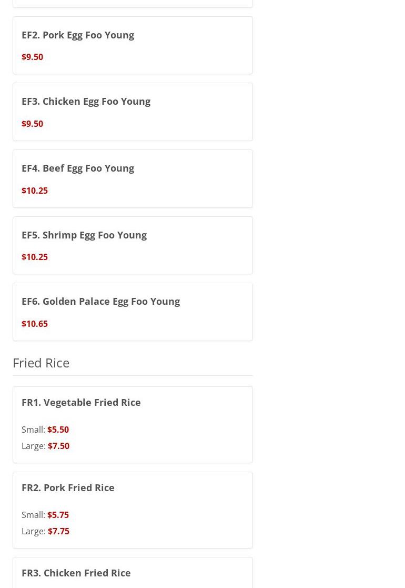Choose the small $5.75 Pork Fried Rice price
405x588 pixels.
tap(58, 515)
